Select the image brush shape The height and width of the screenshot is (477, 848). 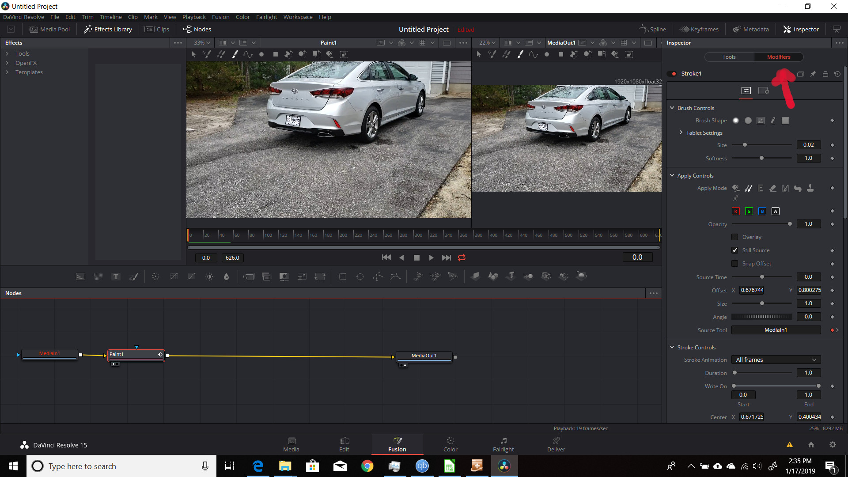click(x=761, y=121)
